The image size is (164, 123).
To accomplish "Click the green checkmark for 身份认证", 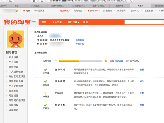I will (45, 70).
